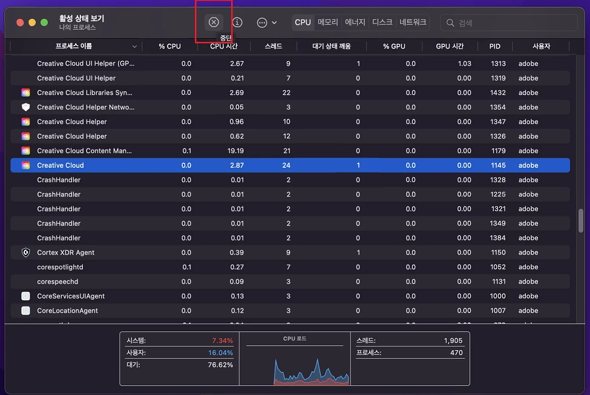The image size is (590, 395).
Task: Click the search magnifier icon
Action: (x=450, y=23)
